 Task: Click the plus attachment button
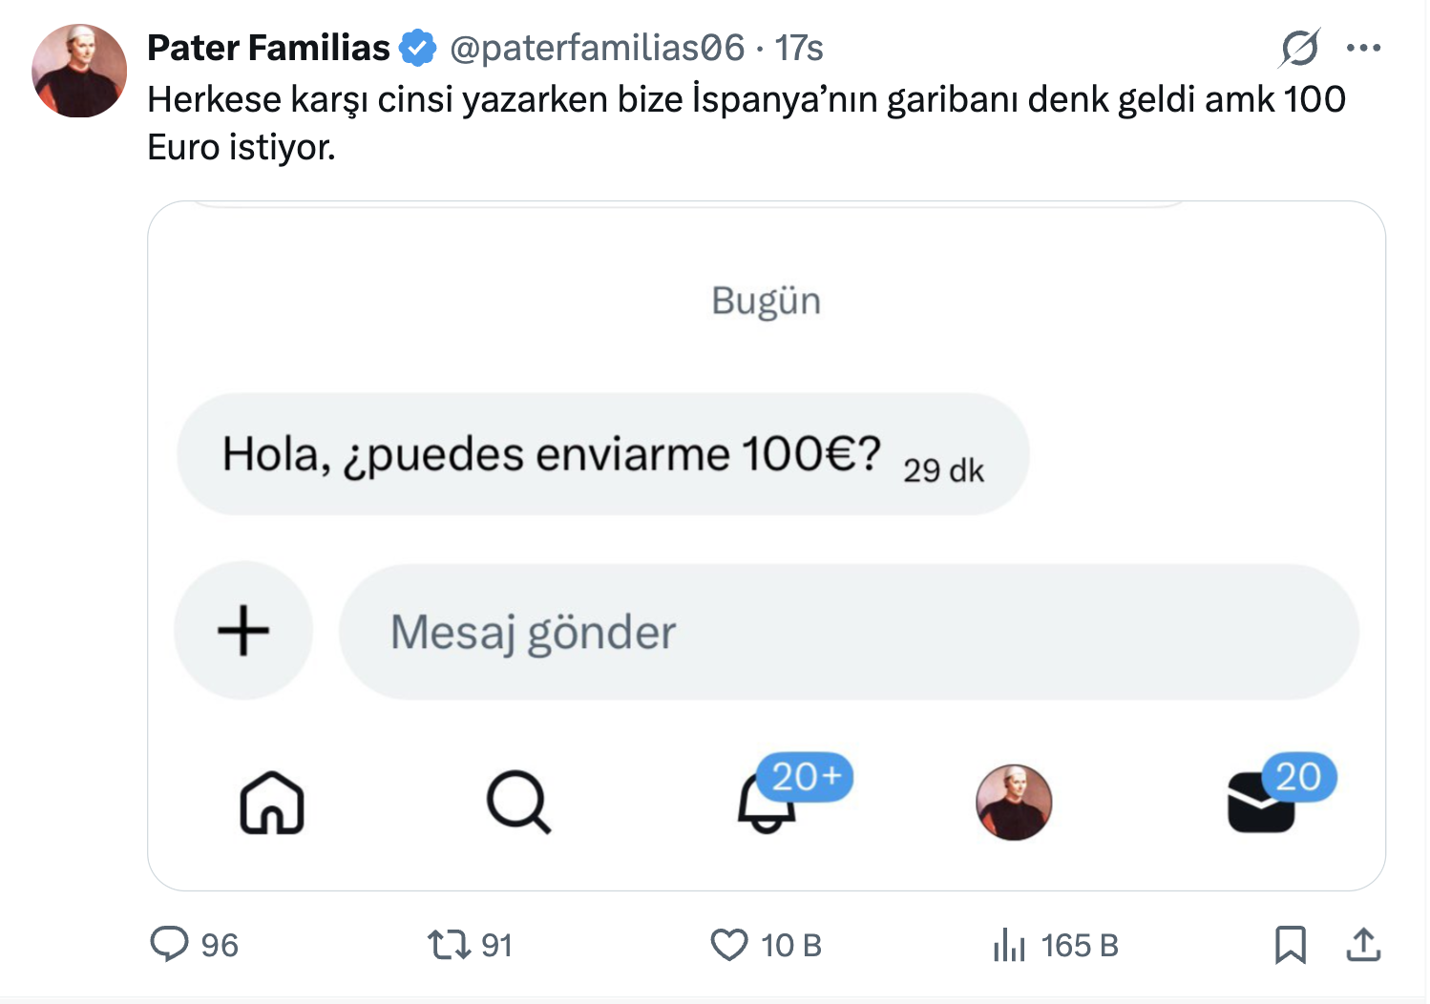tap(243, 631)
